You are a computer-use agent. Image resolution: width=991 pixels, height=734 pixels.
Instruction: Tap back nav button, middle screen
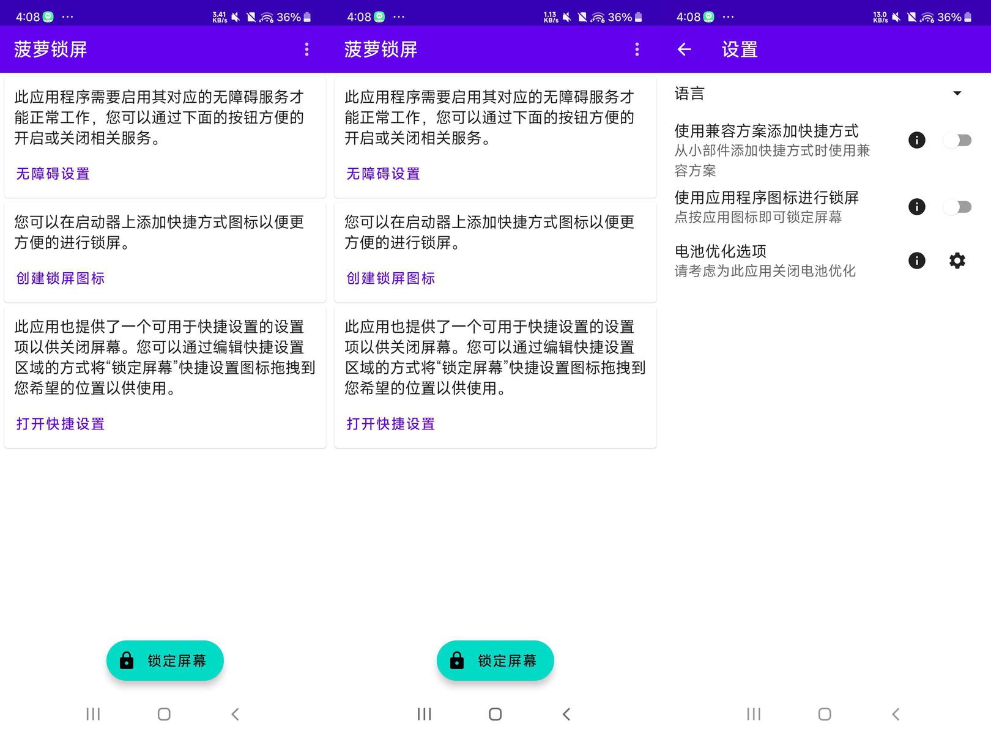[x=566, y=714]
